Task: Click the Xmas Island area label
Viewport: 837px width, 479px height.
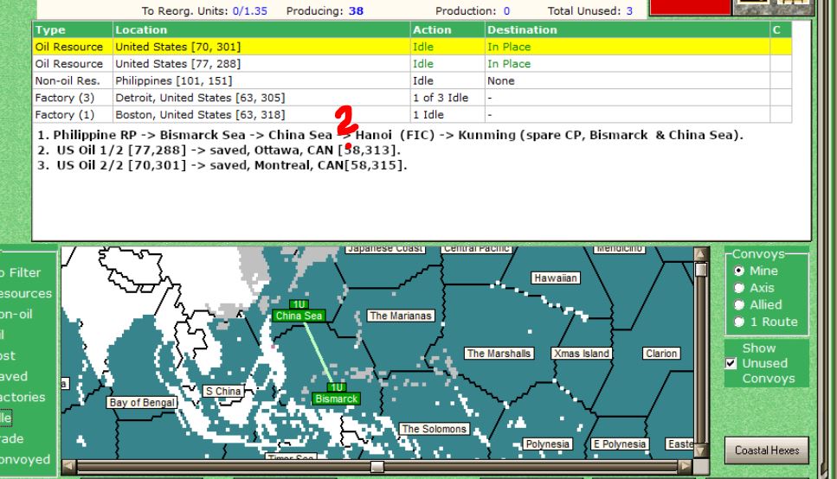Action: pyautogui.click(x=582, y=353)
